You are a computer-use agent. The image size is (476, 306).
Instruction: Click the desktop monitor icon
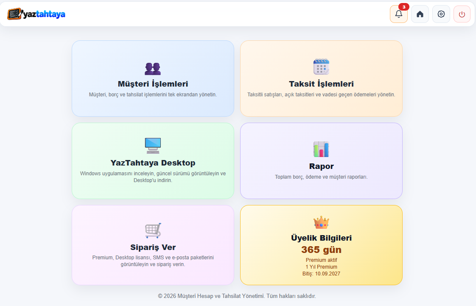[153, 146]
